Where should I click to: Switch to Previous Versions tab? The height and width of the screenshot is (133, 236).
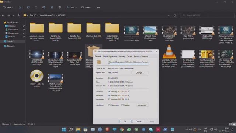(141, 57)
